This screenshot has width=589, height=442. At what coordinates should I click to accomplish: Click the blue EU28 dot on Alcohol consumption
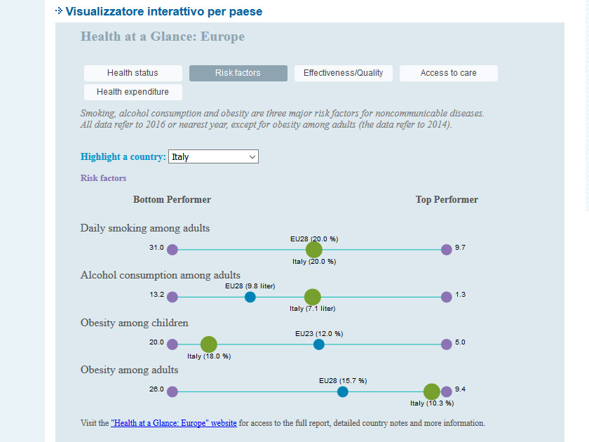(x=250, y=297)
